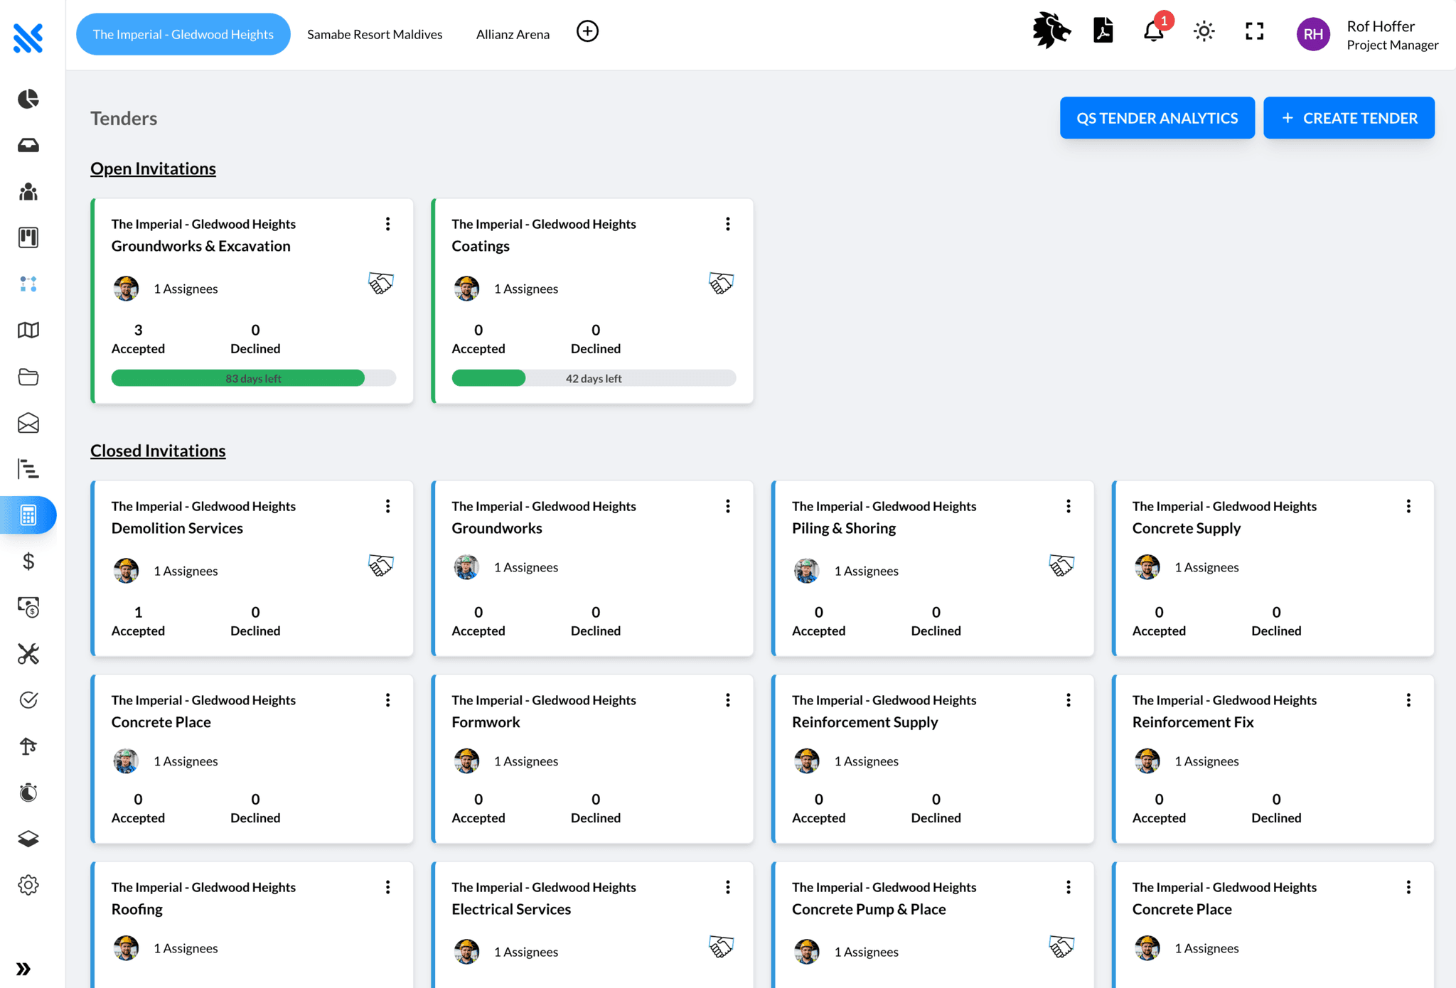
Task: Click the notification bell icon
Action: [1153, 31]
